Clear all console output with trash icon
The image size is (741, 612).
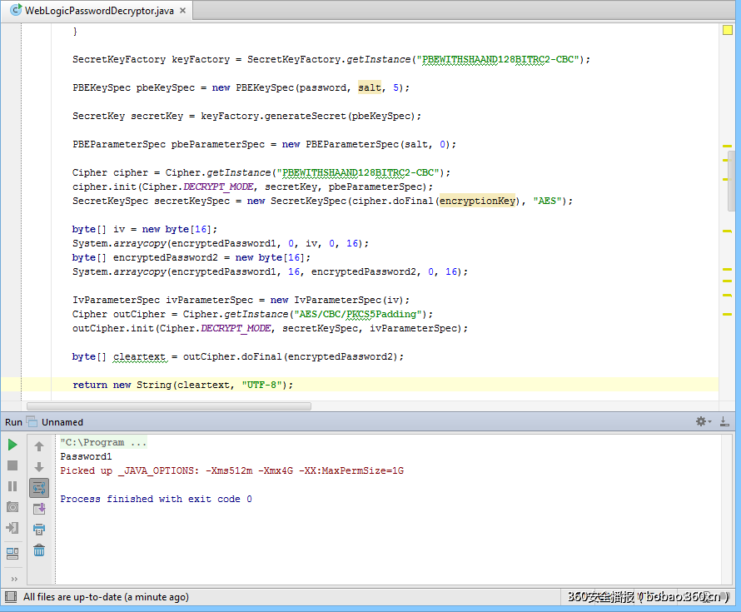point(39,550)
